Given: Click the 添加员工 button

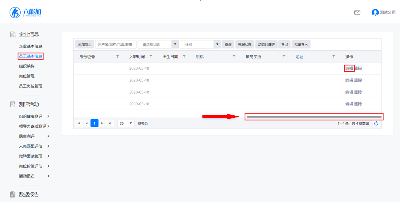Looking at the screenshot, I should pyautogui.click(x=85, y=44).
